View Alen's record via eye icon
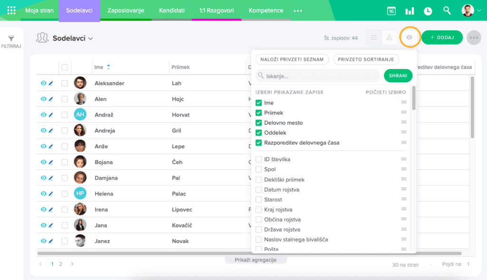Viewport: 487px width, 280px height. [x=43, y=99]
